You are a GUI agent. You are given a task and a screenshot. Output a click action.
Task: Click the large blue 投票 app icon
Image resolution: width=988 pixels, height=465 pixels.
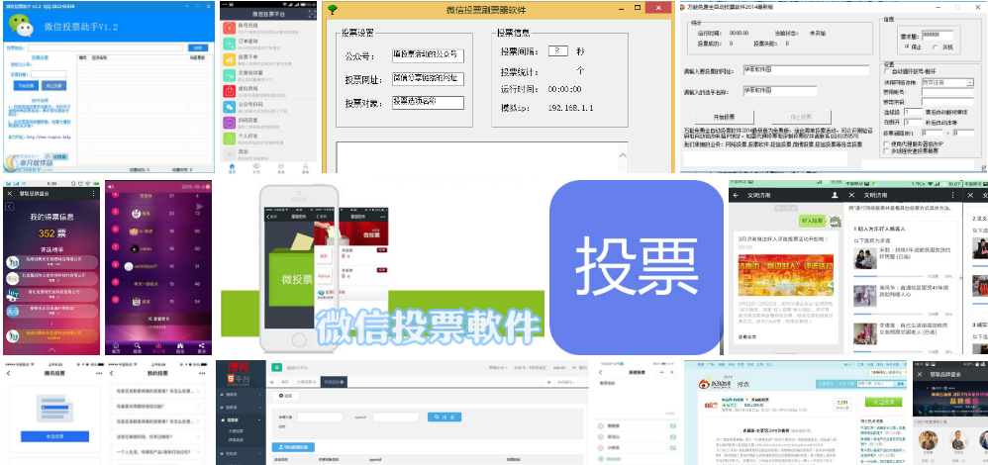click(x=636, y=267)
